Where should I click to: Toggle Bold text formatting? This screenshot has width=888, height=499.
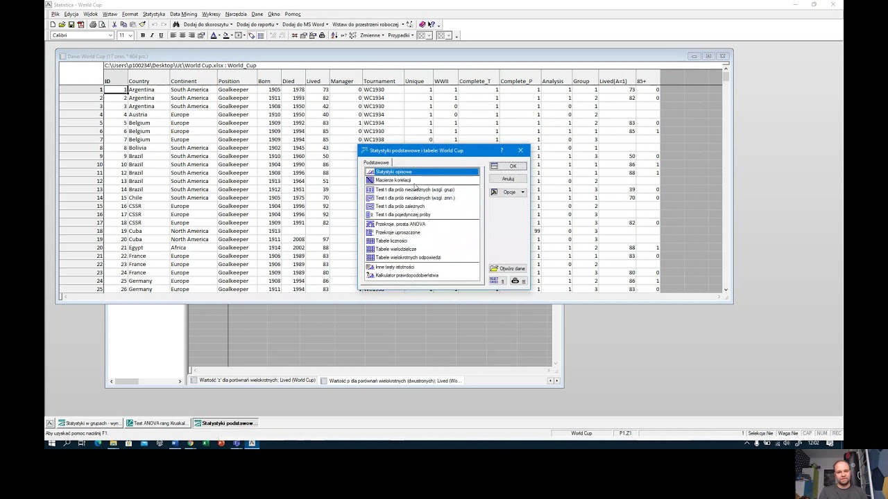click(x=143, y=35)
